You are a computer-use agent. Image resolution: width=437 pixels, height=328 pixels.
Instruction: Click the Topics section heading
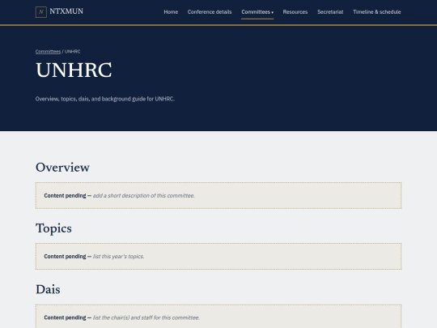coord(53,228)
